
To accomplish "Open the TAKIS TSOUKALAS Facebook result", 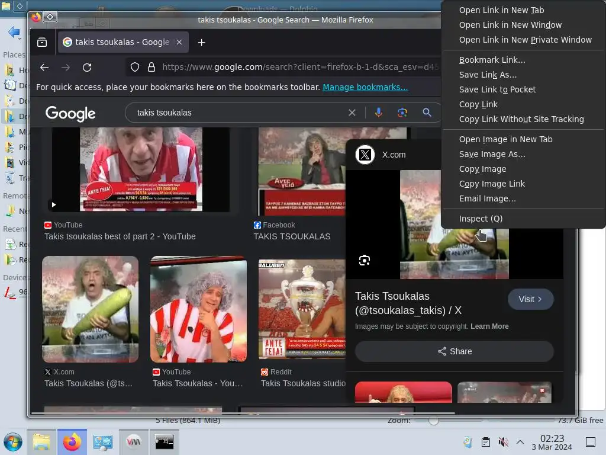I will point(292,236).
